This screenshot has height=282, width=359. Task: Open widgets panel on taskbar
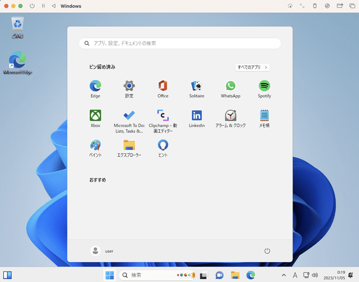pyautogui.click(x=7, y=275)
